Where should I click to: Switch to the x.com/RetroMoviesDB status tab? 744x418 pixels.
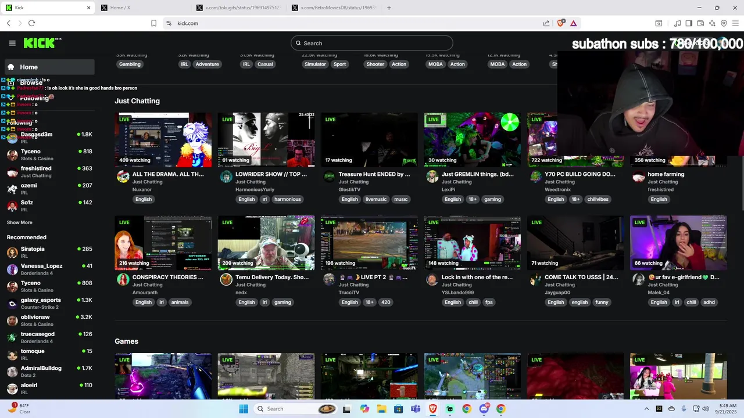pos(334,8)
